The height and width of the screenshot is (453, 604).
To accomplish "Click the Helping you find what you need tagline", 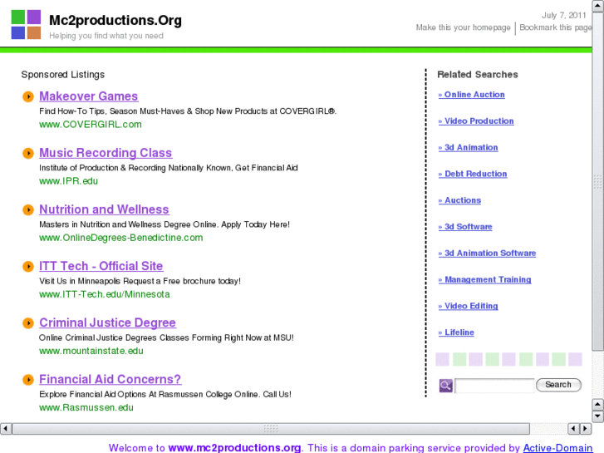I will (106, 36).
